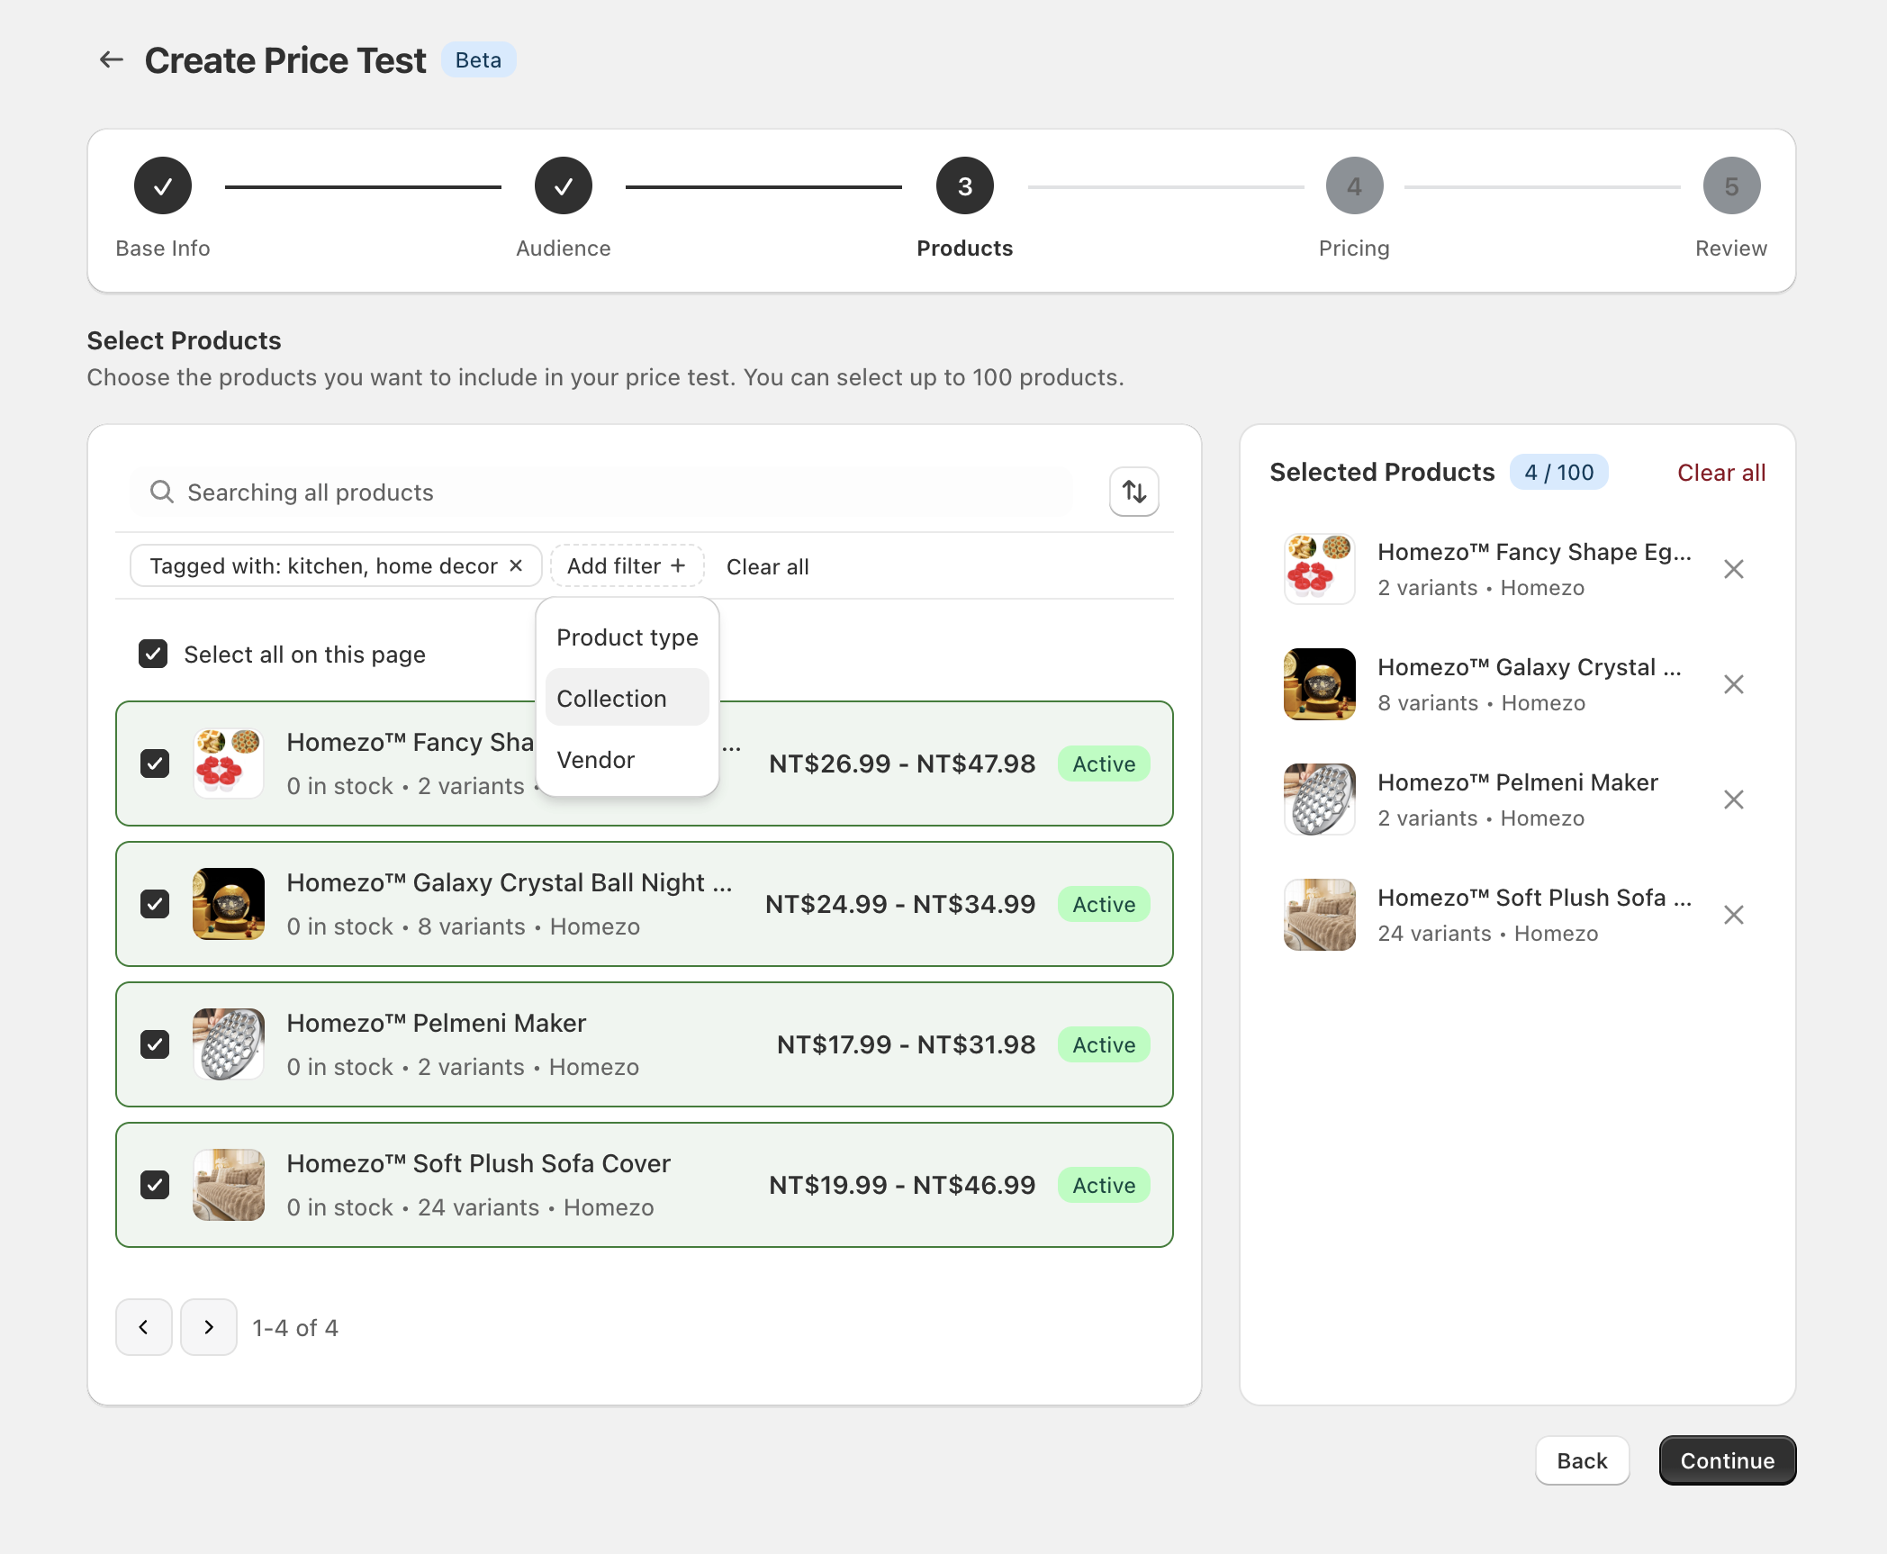Screen dimensions: 1887x1554
Task: Remove Homezo Galaxy Crystal from selected products
Action: point(1733,684)
